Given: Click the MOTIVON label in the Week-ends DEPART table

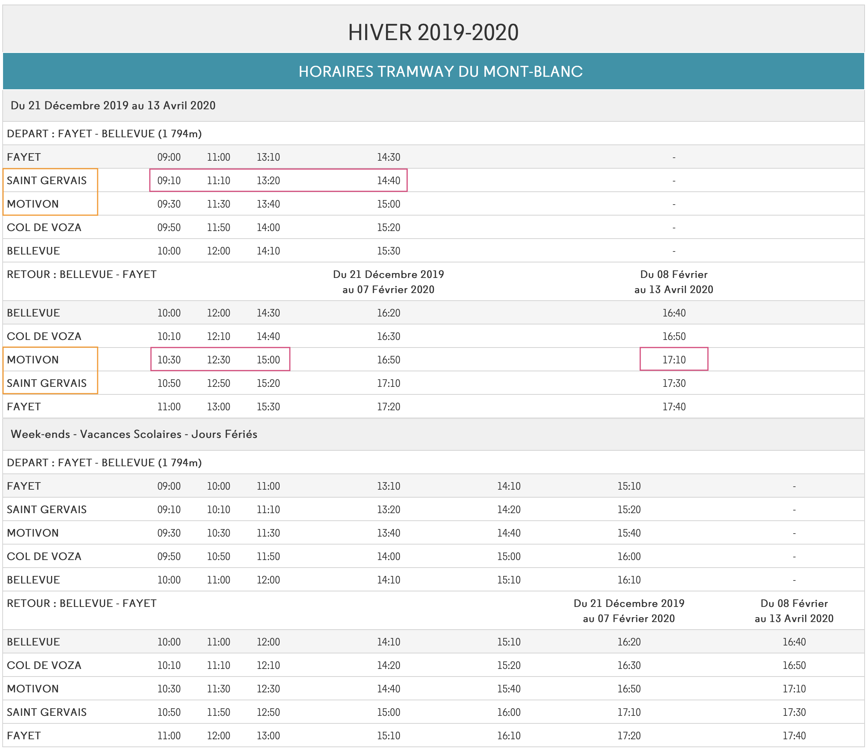Looking at the screenshot, I should pos(33,533).
